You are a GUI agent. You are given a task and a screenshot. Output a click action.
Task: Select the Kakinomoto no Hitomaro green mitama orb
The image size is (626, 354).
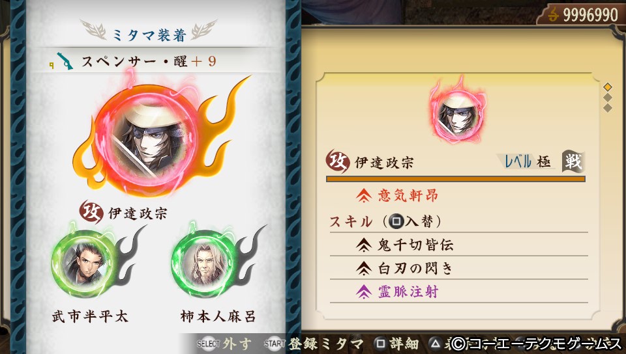204,263
